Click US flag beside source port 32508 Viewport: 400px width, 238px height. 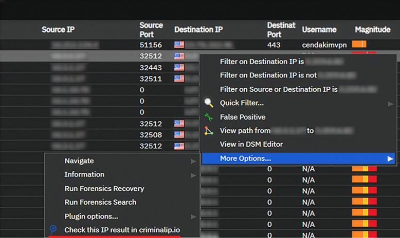[179, 135]
